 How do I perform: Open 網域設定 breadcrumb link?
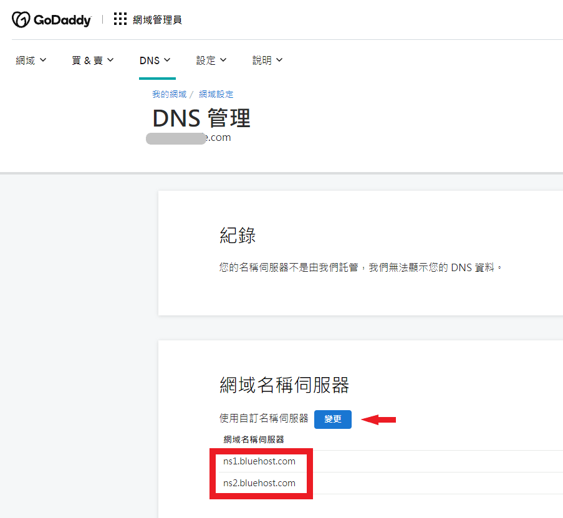pyautogui.click(x=216, y=94)
